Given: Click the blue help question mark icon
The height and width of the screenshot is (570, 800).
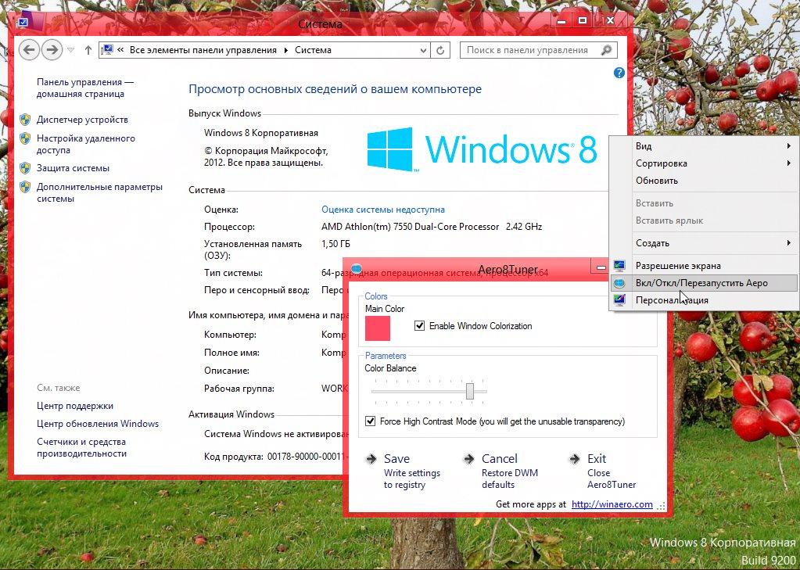Looking at the screenshot, I should click(619, 73).
